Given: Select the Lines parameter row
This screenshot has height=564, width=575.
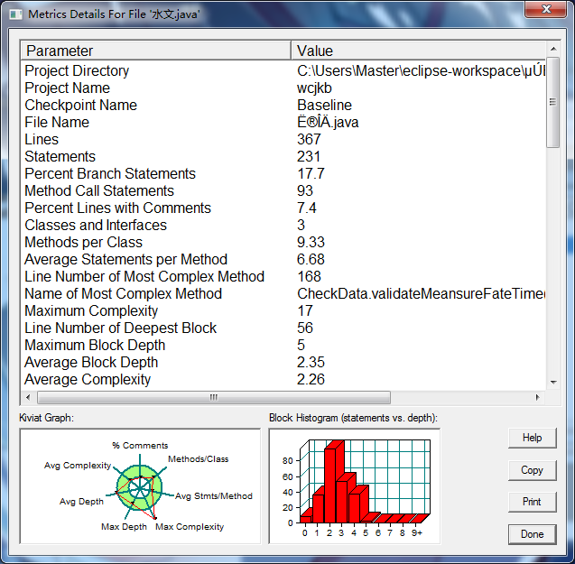Looking at the screenshot, I should click(283, 139).
